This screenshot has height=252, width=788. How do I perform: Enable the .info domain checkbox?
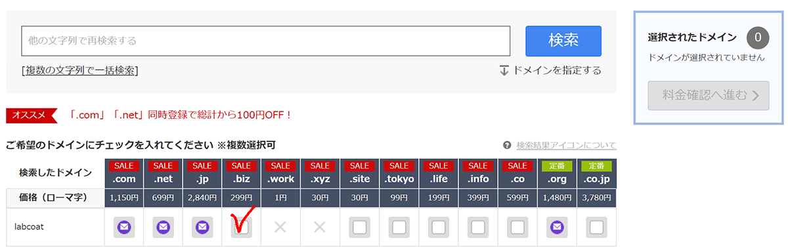tap(478, 228)
